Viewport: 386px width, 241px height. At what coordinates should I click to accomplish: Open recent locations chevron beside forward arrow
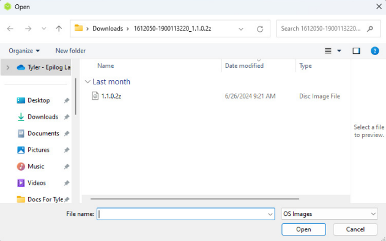(44, 29)
